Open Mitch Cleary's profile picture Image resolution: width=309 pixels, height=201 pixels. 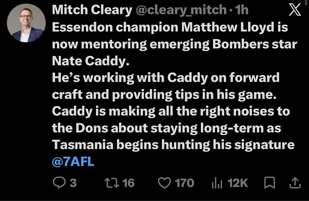(26, 23)
